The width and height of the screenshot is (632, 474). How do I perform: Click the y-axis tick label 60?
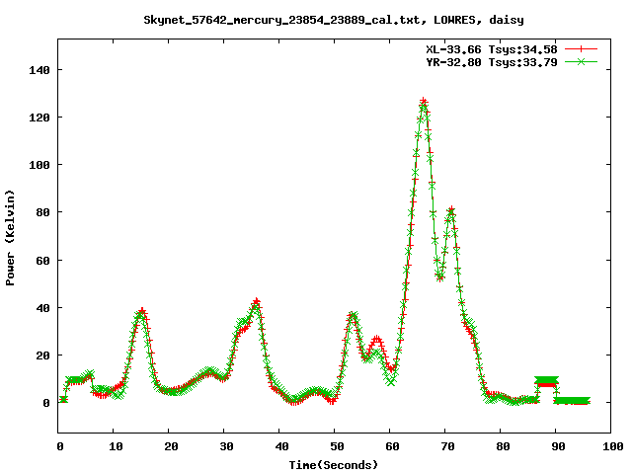tap(43, 261)
